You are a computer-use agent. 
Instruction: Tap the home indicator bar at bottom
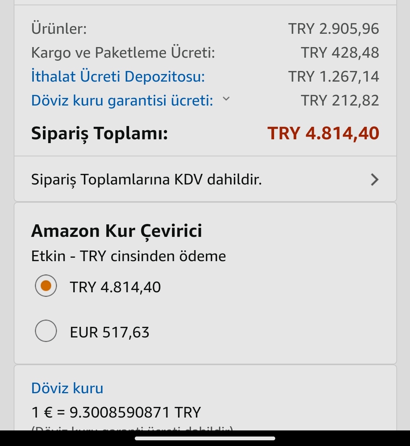[x=205, y=438]
